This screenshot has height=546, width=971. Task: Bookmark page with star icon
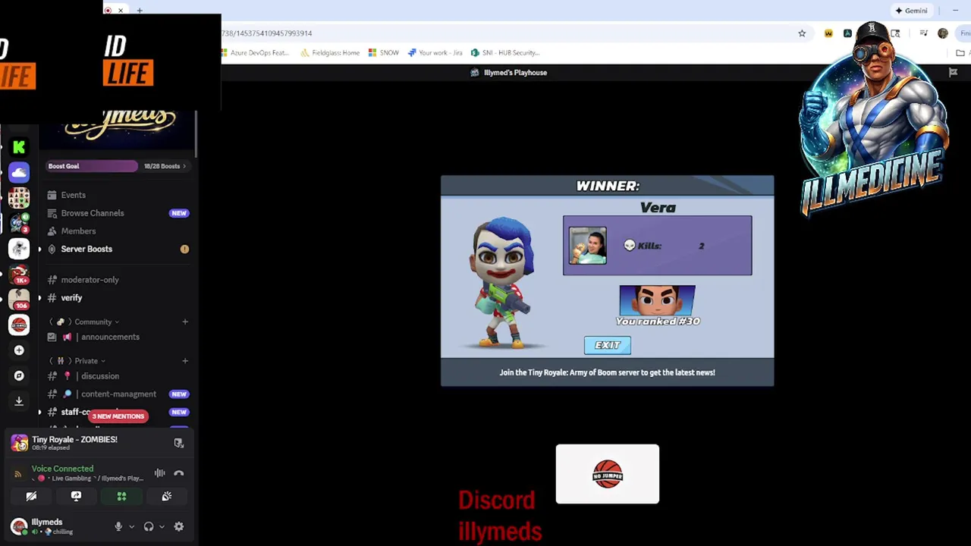802,33
